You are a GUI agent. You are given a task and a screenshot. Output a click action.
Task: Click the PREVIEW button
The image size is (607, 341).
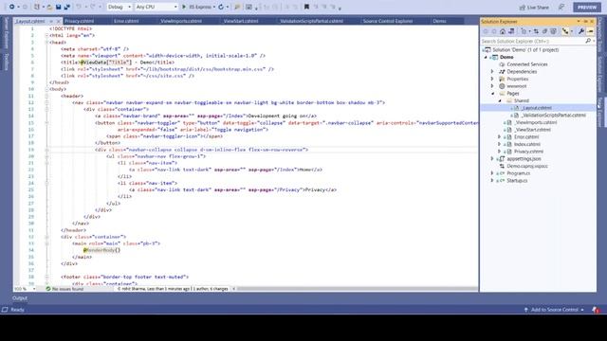coord(587,8)
